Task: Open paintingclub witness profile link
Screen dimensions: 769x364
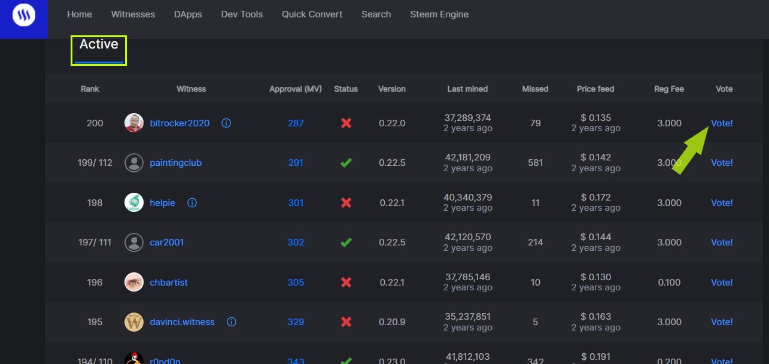Action: point(175,163)
